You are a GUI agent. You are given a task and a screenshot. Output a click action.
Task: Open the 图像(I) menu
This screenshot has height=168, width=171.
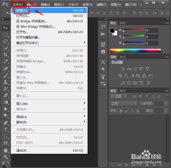click(x=45, y=4)
